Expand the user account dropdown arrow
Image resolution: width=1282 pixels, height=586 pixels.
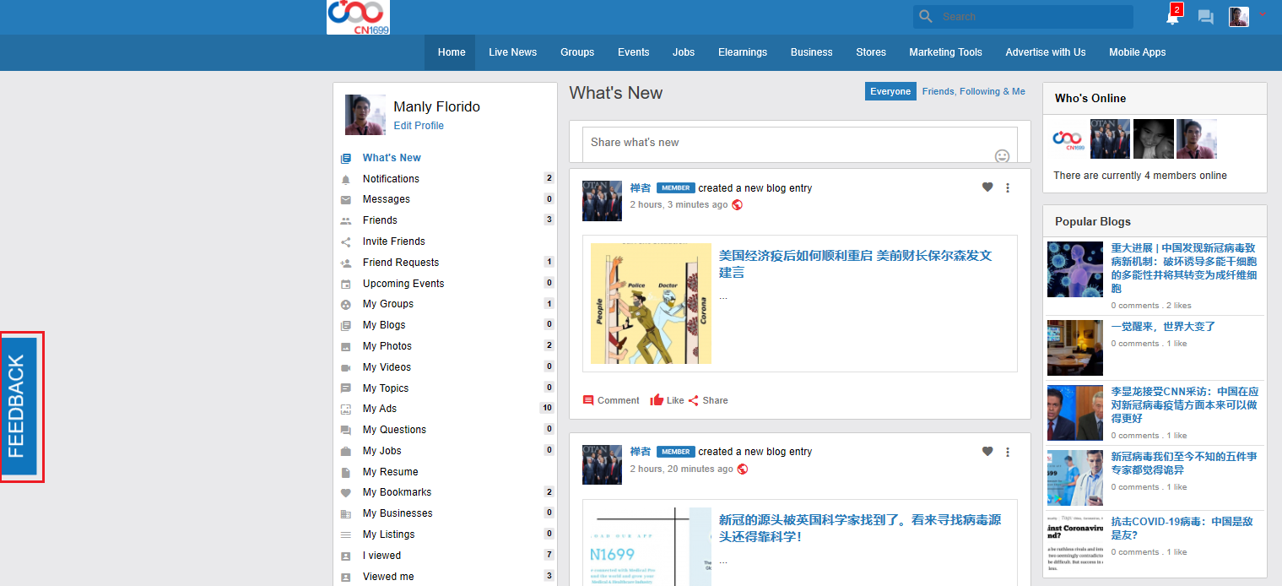point(1263,15)
